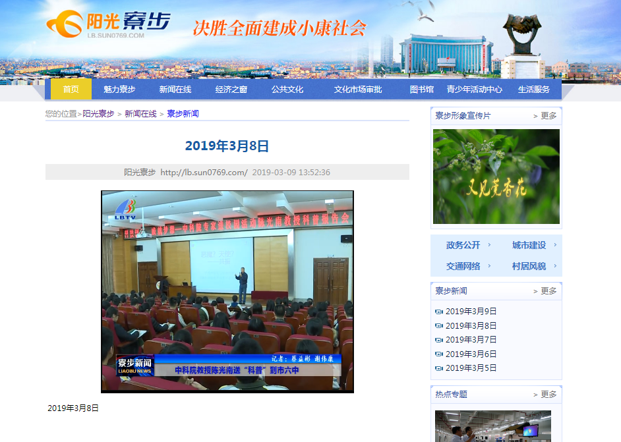Click the video icon beside 2019年3月5日
Viewport: 621px width, 442px height.
pos(439,368)
